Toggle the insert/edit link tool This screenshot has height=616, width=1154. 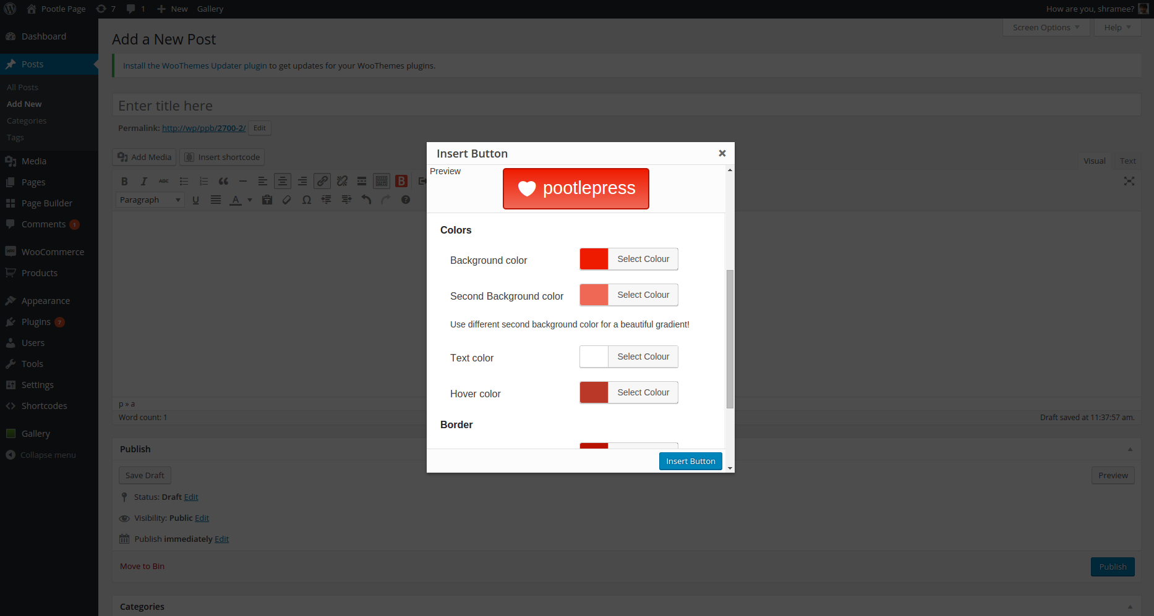[x=322, y=181]
